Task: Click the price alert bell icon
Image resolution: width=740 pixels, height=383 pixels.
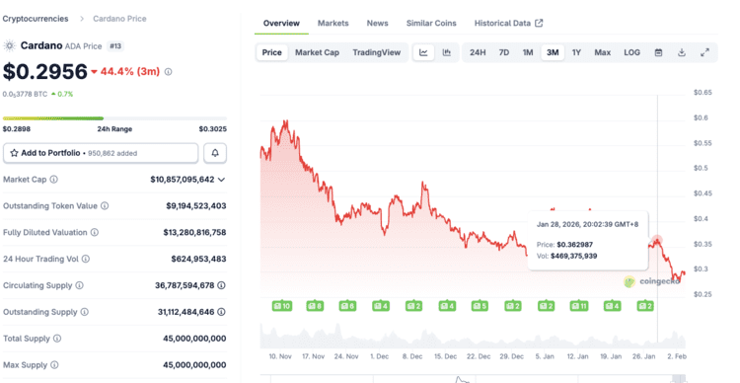Action: [215, 153]
